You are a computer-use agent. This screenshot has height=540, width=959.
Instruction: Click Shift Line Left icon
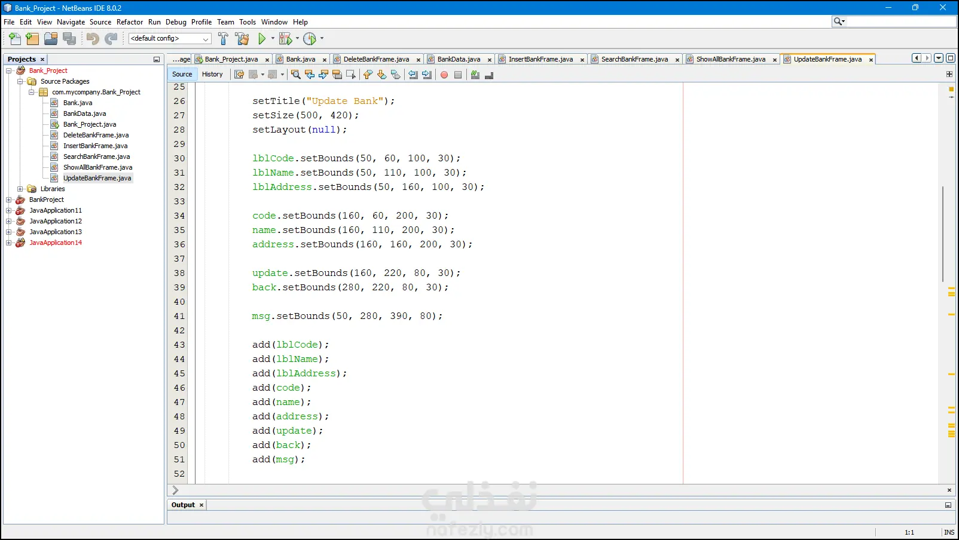tap(413, 75)
